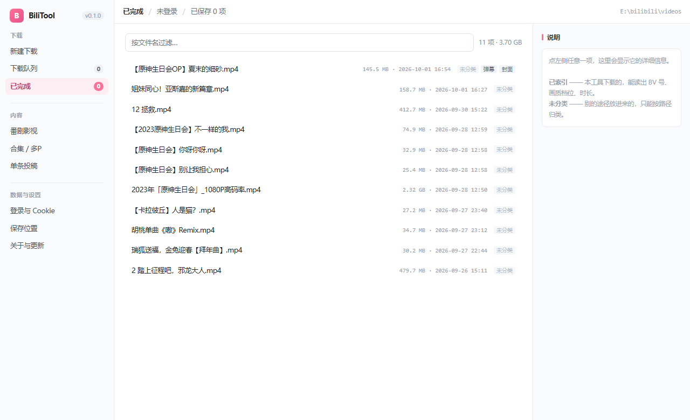The height and width of the screenshot is (420, 690).
Task: Select the 已完成 sidebar item
Action: 57,86
